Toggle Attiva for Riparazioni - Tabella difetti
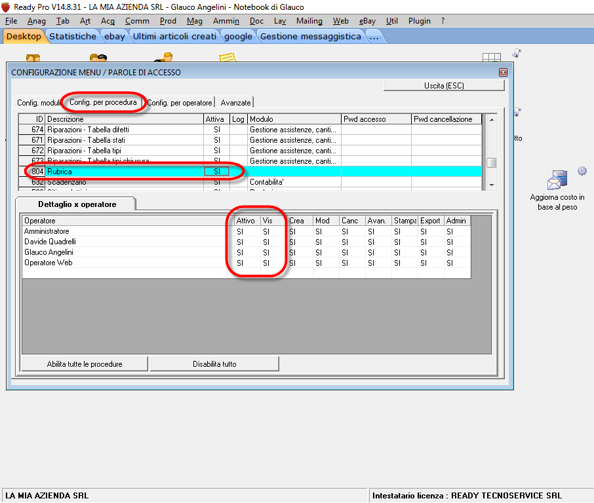Screen dimensions: 594x503 click(217, 130)
